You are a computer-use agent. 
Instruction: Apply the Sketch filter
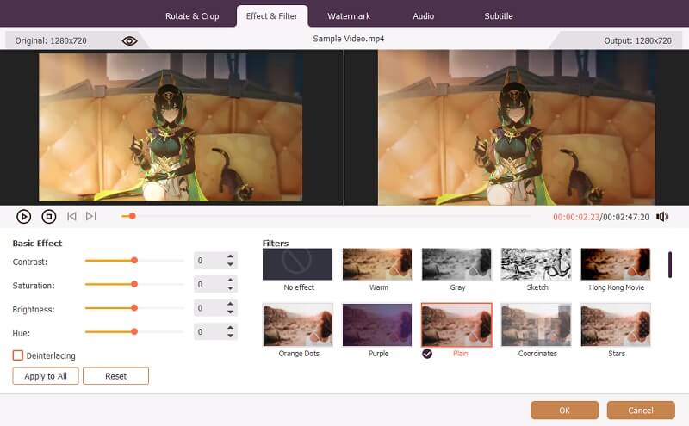[x=537, y=264]
